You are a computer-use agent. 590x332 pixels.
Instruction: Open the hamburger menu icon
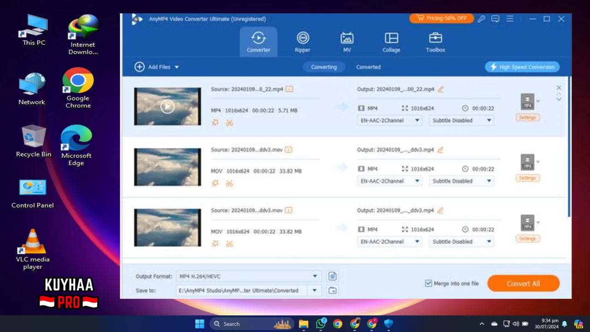tap(510, 19)
